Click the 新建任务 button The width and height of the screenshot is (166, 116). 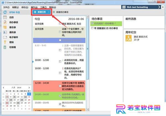pos(40,12)
